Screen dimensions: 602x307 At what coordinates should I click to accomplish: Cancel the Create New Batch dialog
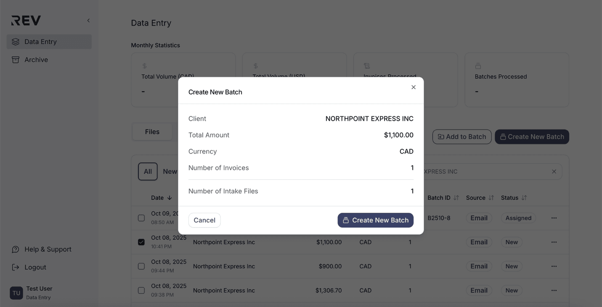coord(204,220)
